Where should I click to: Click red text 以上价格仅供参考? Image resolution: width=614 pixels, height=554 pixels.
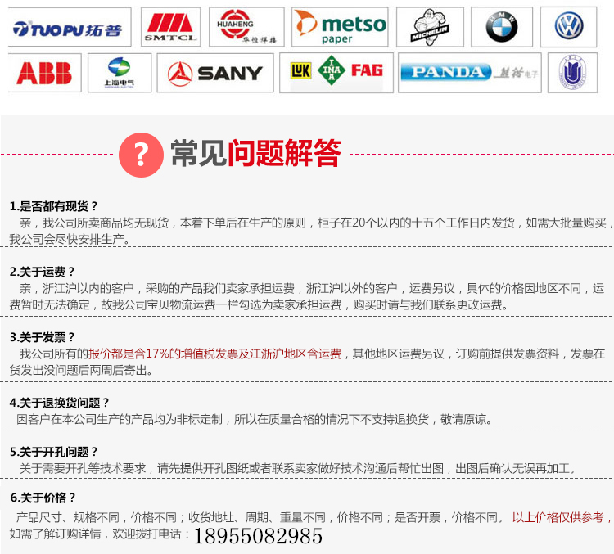558,518
